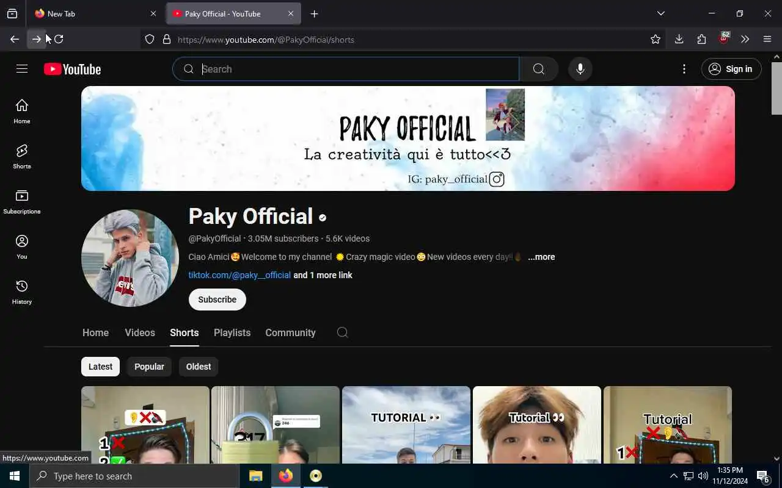Open the disc app taskbar icon
The image size is (782, 488).
coord(316,476)
